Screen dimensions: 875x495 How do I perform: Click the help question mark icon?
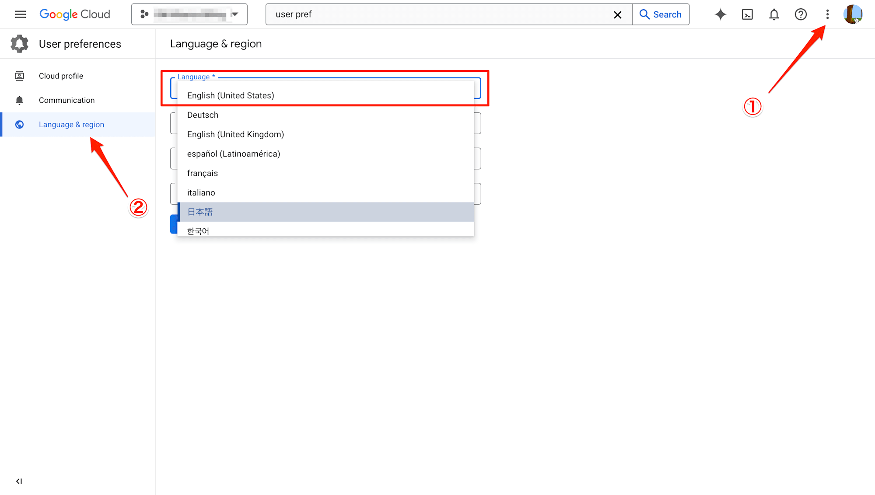click(801, 14)
